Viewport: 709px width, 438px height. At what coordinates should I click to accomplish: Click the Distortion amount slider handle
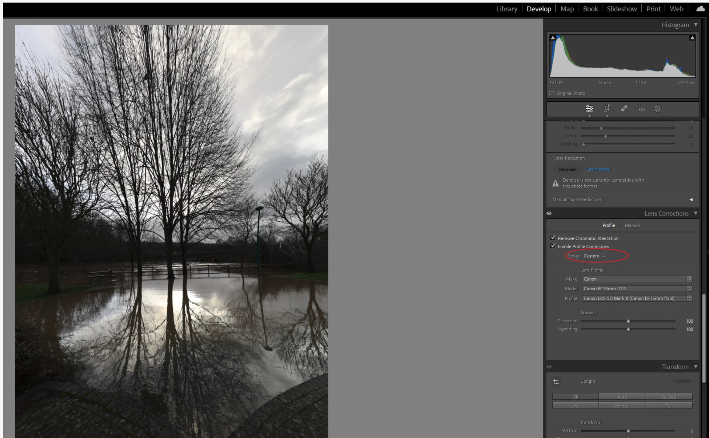(628, 321)
